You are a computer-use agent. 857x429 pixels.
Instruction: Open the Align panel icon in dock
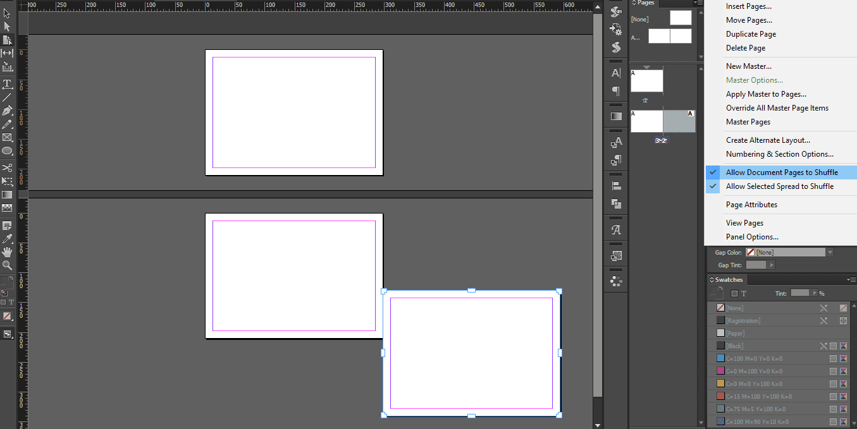(x=616, y=186)
